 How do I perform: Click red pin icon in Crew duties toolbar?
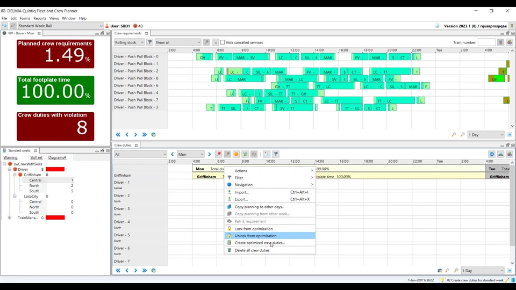point(219,154)
